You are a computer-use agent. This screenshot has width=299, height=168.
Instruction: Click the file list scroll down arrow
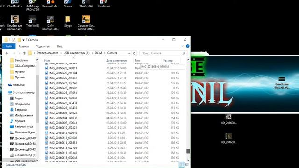click(x=188, y=160)
